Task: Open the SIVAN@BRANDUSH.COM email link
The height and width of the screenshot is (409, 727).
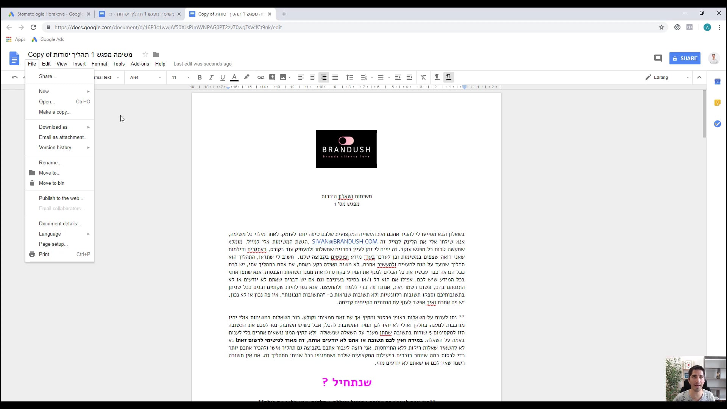Action: (344, 241)
